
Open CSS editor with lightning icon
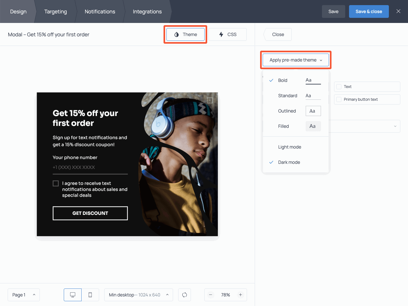[x=228, y=34]
